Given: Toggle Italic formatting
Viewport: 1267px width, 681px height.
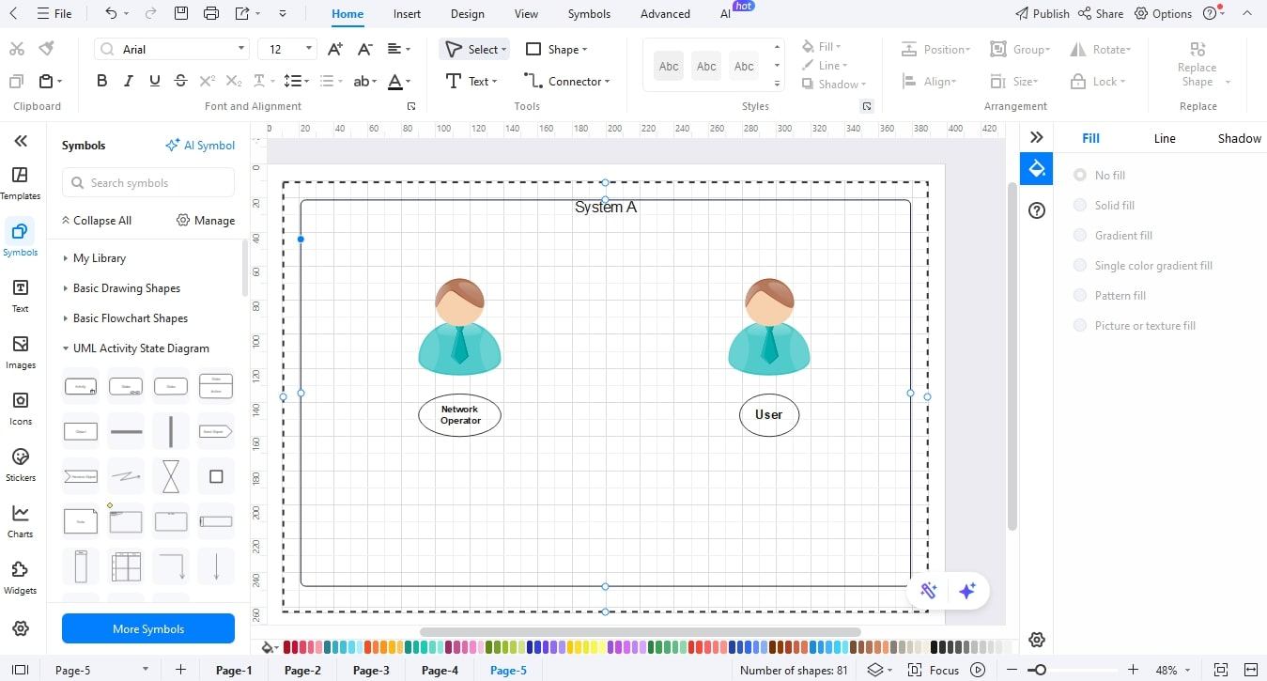Looking at the screenshot, I should (x=129, y=81).
